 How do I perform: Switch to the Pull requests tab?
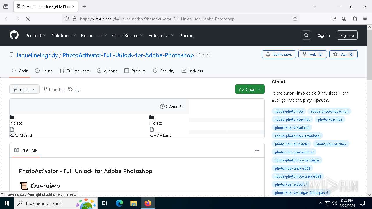point(74,71)
